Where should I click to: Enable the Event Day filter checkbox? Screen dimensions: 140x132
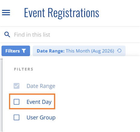17,102
